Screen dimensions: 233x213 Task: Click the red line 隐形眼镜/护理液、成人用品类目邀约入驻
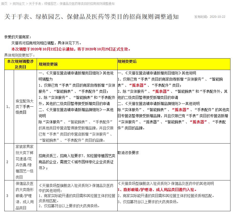(x=157, y=190)
